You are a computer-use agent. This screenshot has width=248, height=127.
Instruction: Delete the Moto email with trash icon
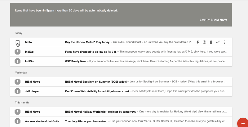211,42
